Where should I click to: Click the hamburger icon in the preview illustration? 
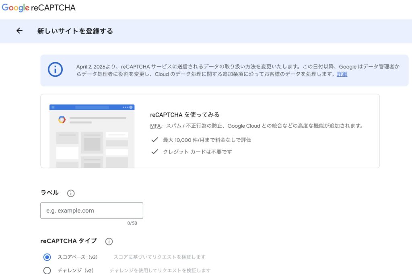point(53,107)
